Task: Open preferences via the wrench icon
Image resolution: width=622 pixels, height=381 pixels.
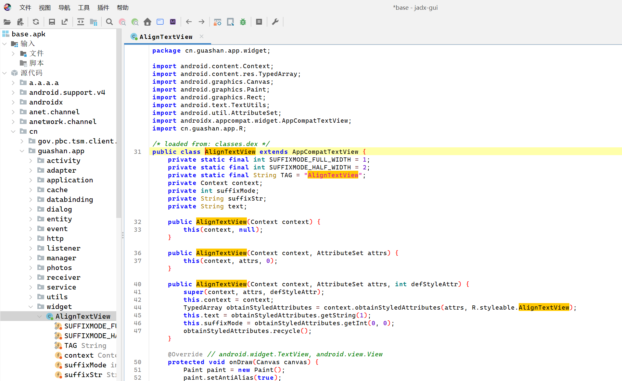Action: coord(275,22)
